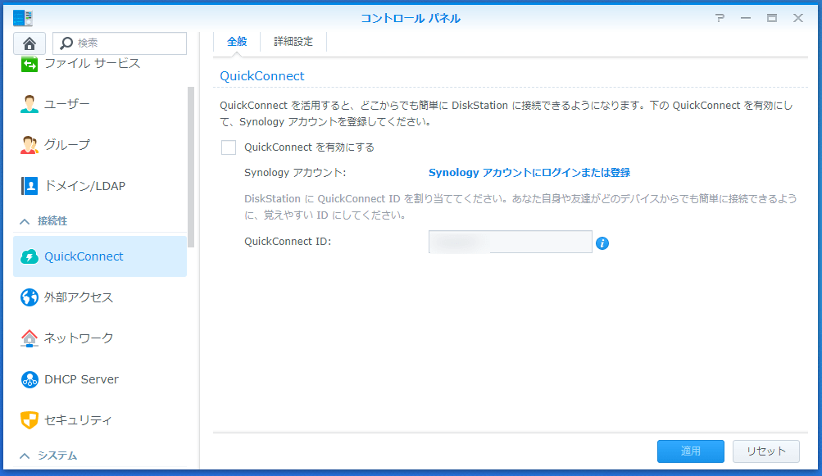The width and height of the screenshot is (822, 476).
Task: Enable the QuickConnect を有効にする checkbox
Action: [x=229, y=147]
